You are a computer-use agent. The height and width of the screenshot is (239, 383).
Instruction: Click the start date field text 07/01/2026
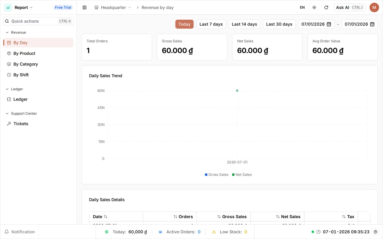pos(313,24)
